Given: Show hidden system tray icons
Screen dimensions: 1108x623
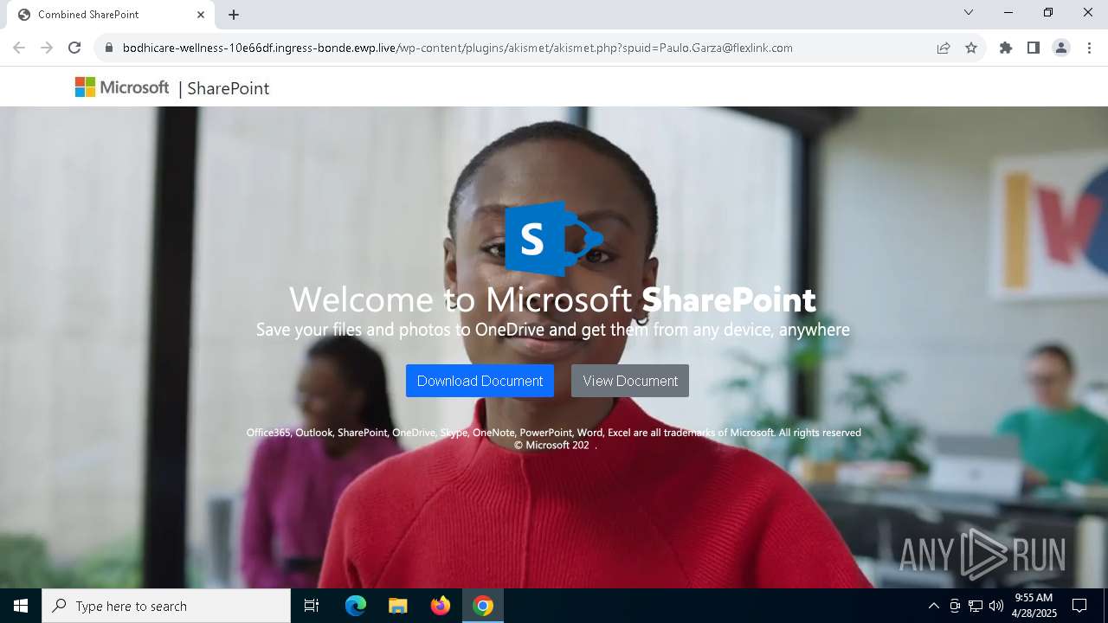Looking at the screenshot, I should coord(933,606).
